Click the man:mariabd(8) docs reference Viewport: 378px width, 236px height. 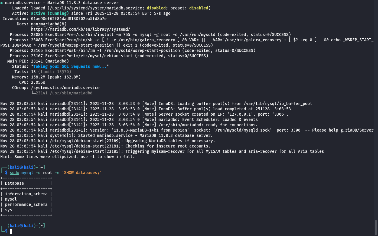coord(49,24)
